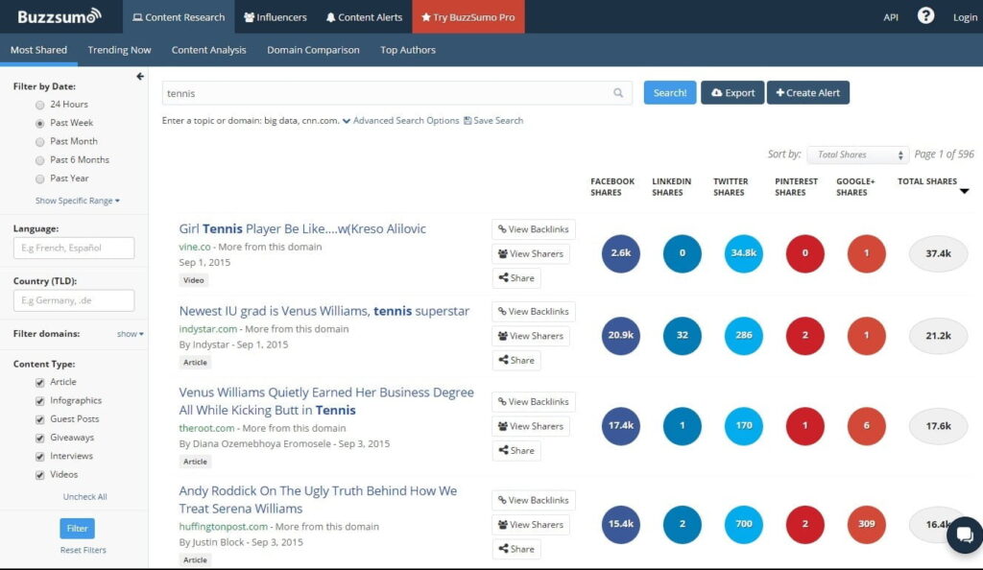Click Twitter shares 286 circle
The image size is (983, 570).
(x=744, y=335)
